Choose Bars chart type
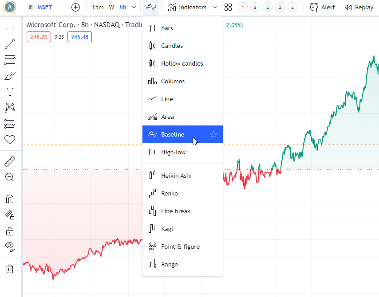This screenshot has height=297, width=379. [182, 28]
